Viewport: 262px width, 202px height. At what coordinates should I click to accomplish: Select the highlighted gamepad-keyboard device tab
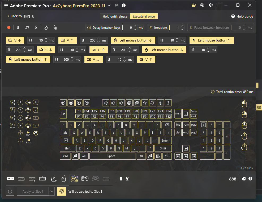[x=74, y=179]
